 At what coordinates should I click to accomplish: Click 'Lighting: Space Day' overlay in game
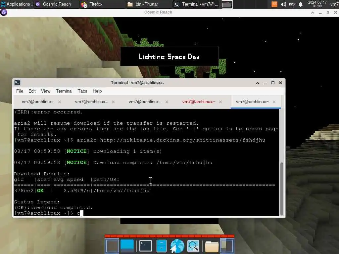coord(169,57)
